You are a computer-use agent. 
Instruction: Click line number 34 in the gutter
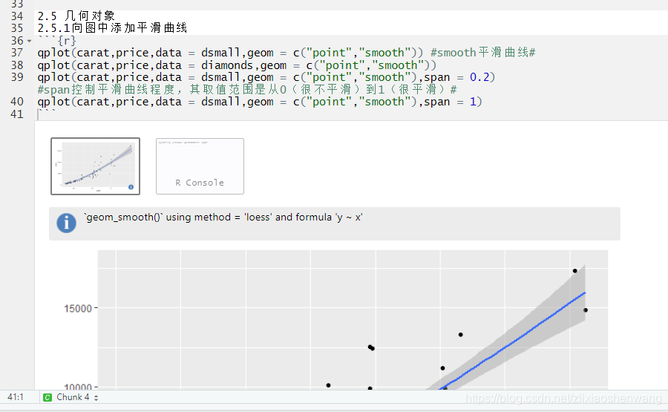[17, 16]
